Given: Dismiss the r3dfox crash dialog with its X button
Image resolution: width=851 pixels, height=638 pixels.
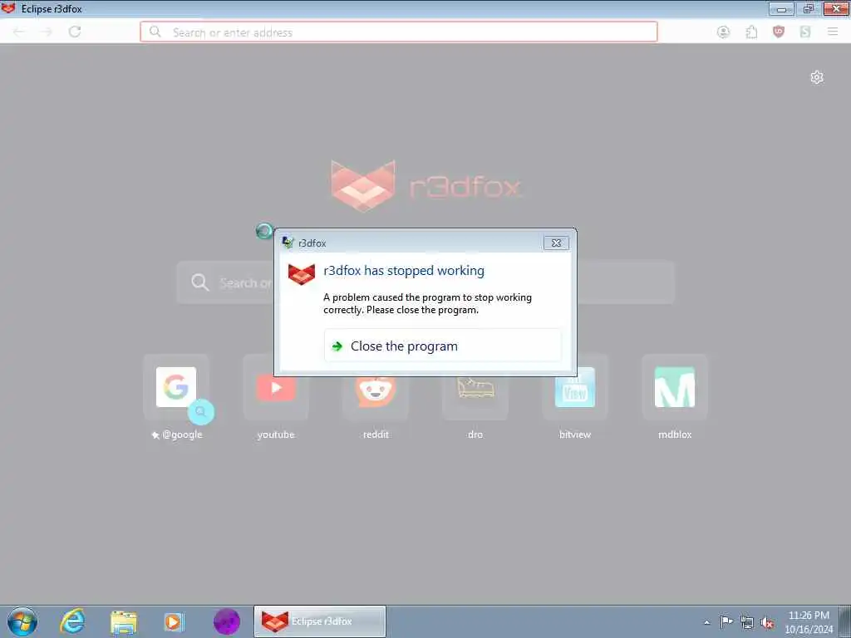Looking at the screenshot, I should click(556, 243).
